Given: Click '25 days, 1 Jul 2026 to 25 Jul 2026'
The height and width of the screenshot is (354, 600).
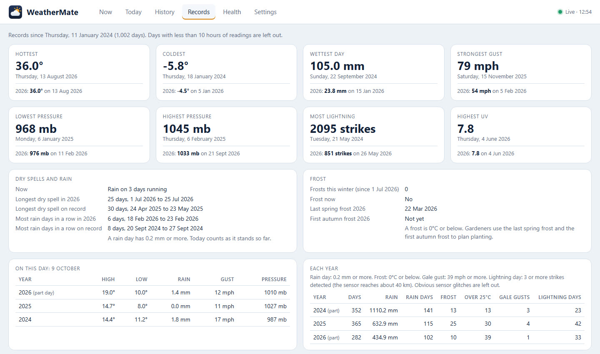Looking at the screenshot, I should (x=150, y=199).
